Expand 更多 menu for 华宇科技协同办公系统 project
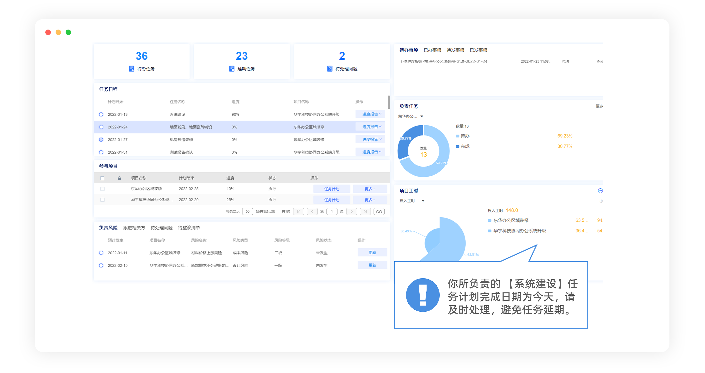Viewport: 705px width, 373px height. (370, 200)
